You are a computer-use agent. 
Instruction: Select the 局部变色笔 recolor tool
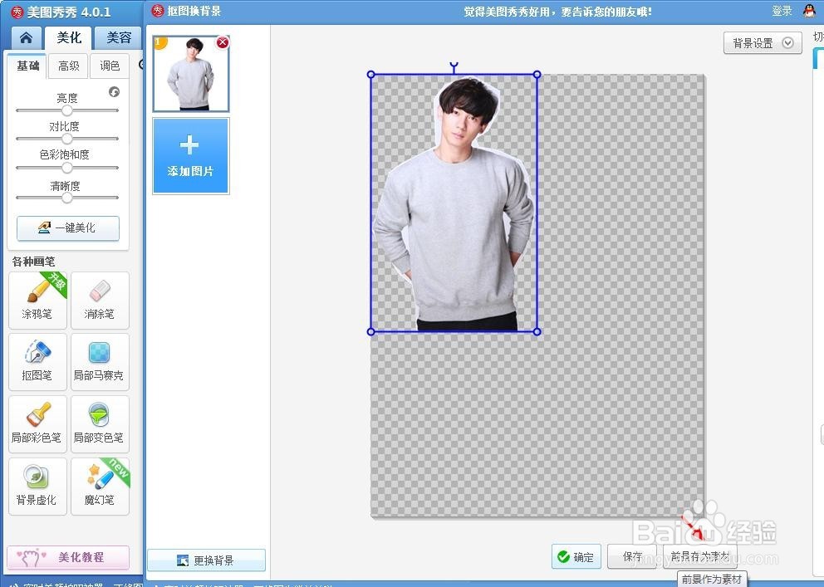point(100,423)
